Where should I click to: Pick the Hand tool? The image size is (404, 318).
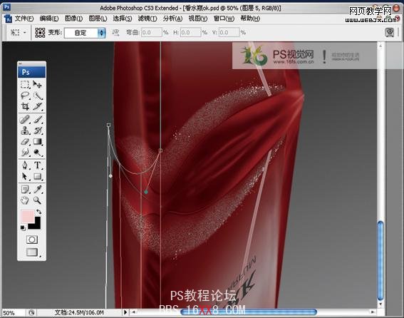[x=25, y=200]
